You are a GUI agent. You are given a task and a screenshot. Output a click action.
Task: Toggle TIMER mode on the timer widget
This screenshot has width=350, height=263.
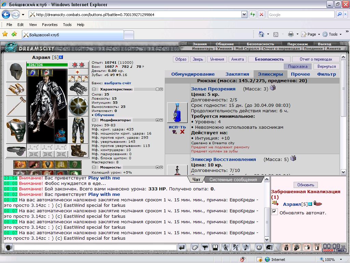click(340, 250)
